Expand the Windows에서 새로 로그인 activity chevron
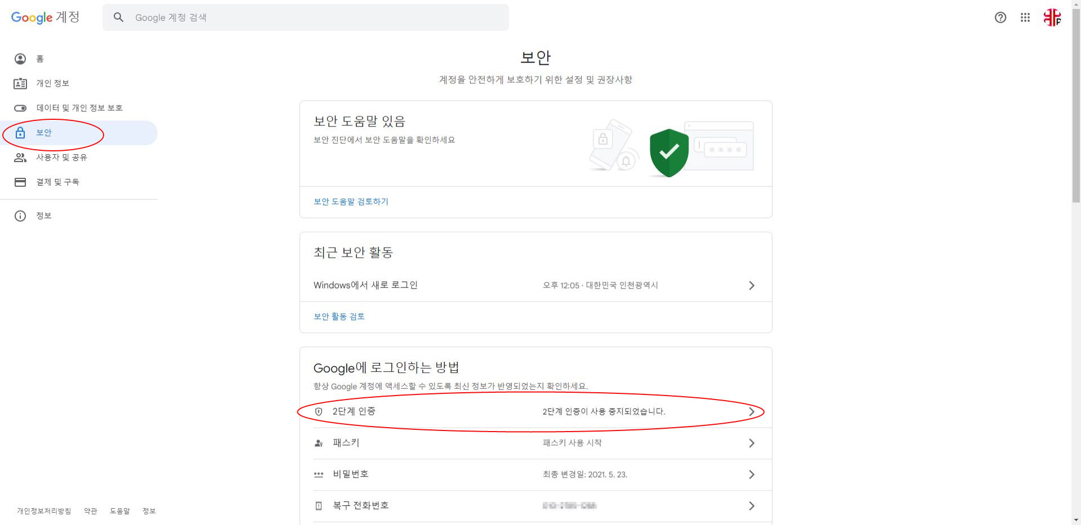 [x=751, y=285]
